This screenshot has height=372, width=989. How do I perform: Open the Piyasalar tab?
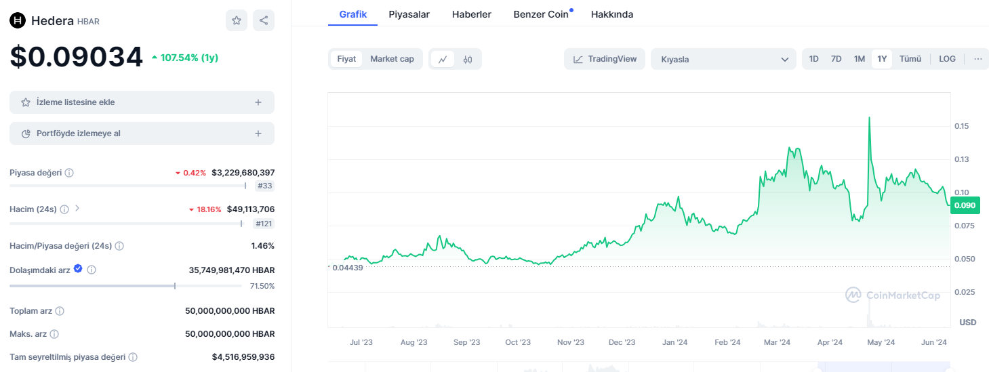409,14
